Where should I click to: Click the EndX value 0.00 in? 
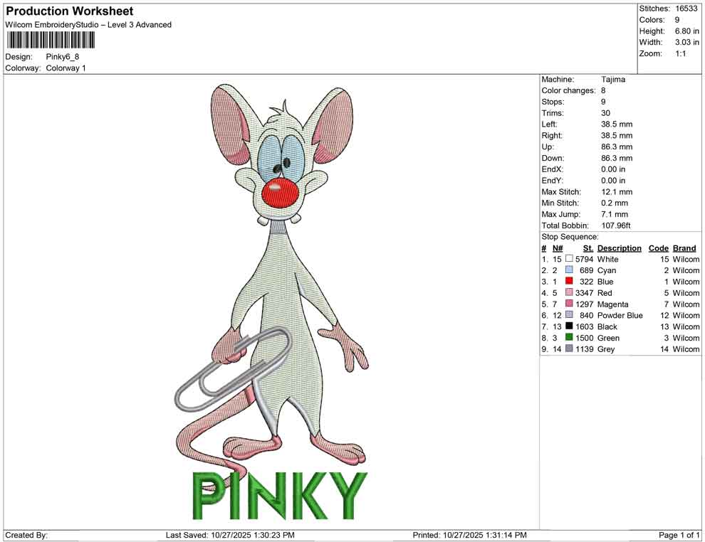click(x=613, y=169)
